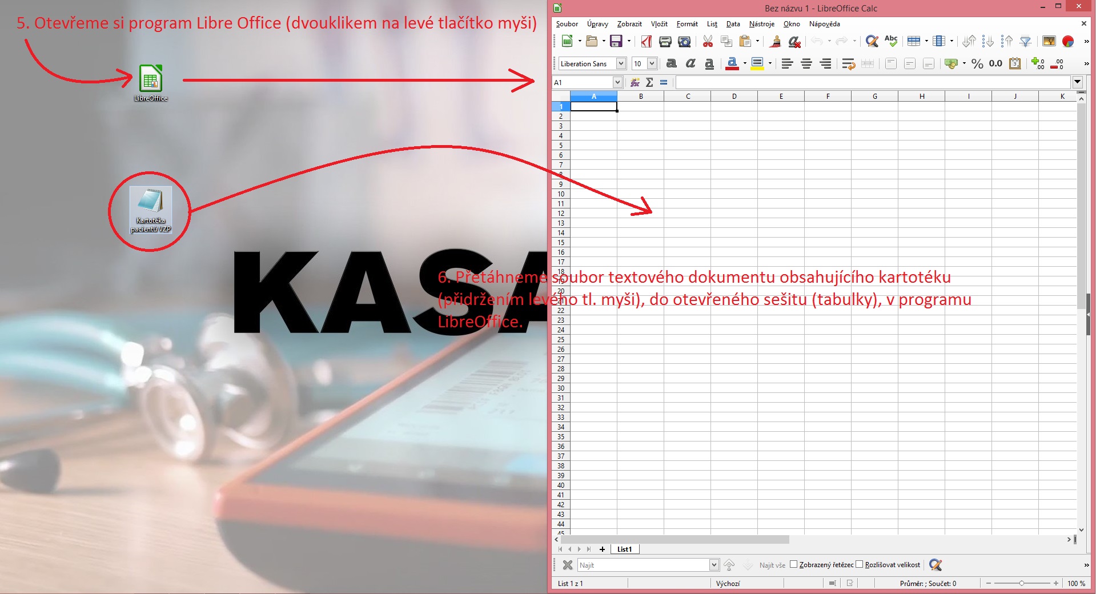Screen dimensions: 1096x594
Task: Open the font size dropdown
Action: click(x=652, y=64)
